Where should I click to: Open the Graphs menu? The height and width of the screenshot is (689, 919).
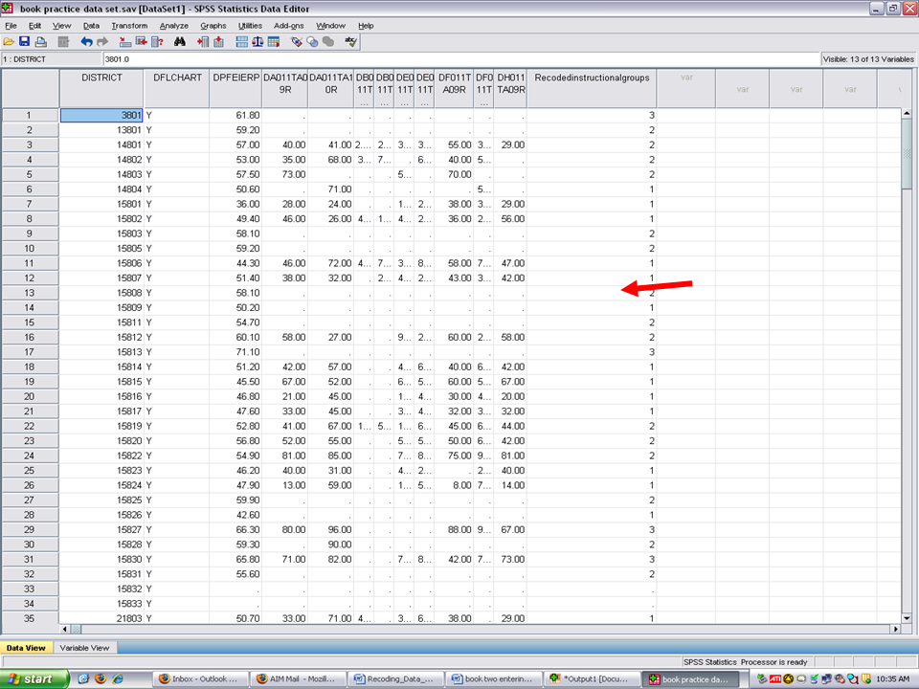[213, 26]
